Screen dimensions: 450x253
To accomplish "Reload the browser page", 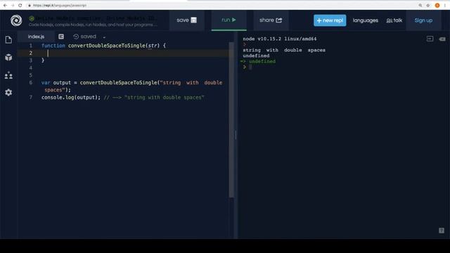I will point(20,5).
